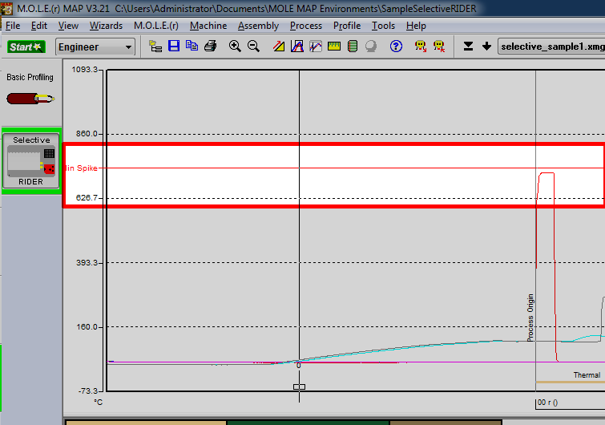This screenshot has height=425, width=605.
Task: Click the arrow-to-bar dropdown icon
Action: 468,47
